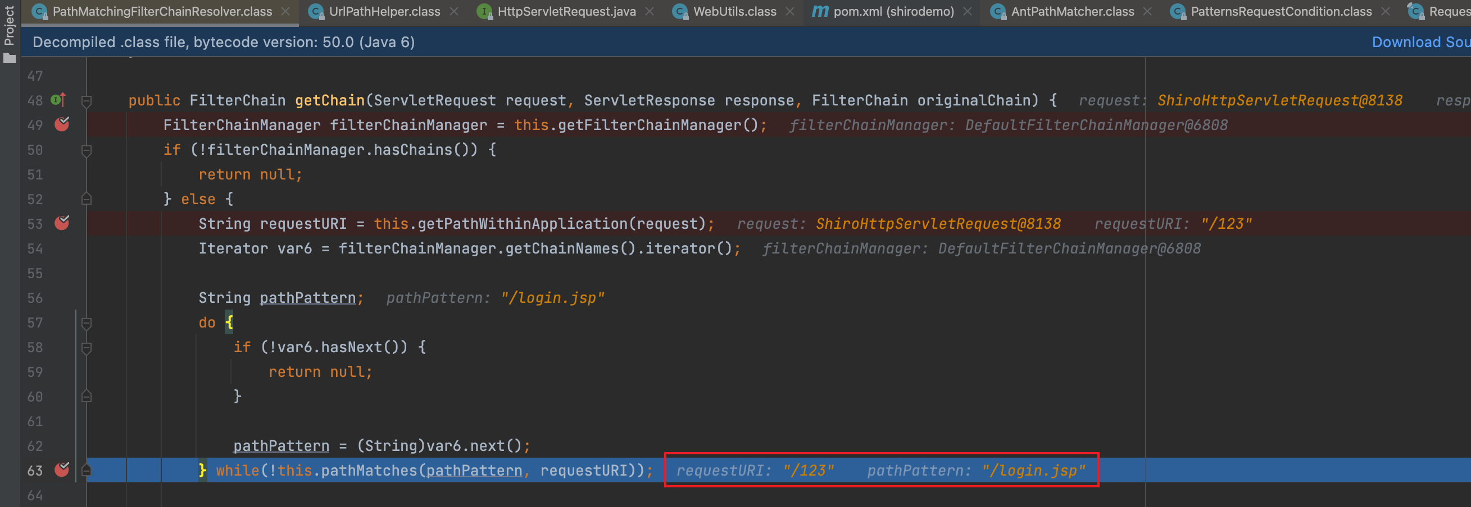Click class icon on UrlPathHelper tab
This screenshot has width=1471, height=507.
coord(316,11)
